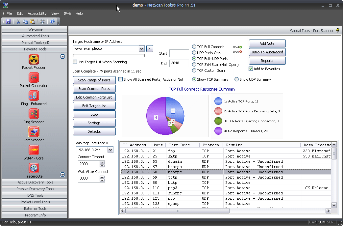
Task: Click the Copy toolbar icon
Action: point(25,21)
